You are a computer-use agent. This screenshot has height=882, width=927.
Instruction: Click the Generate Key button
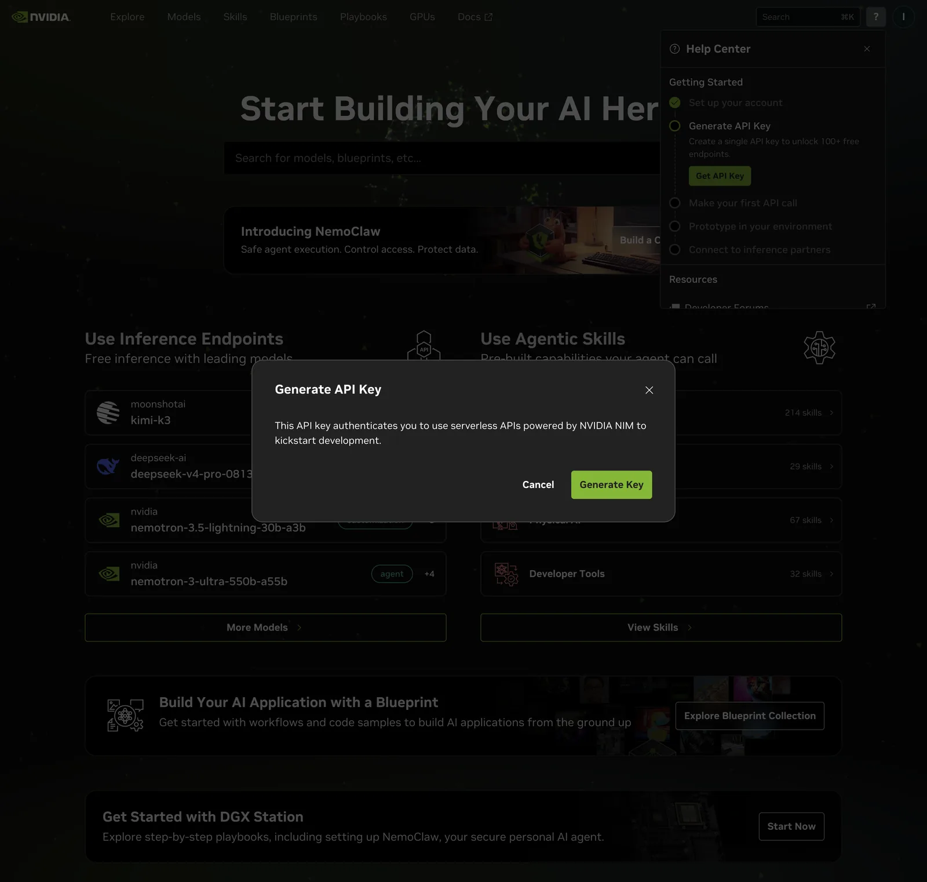[x=611, y=484]
